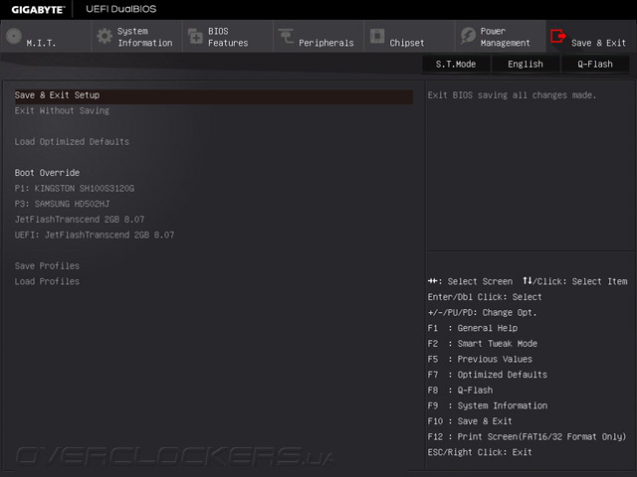This screenshot has height=477, width=637.
Task: Open the Save Profiles option
Action: [x=47, y=266]
